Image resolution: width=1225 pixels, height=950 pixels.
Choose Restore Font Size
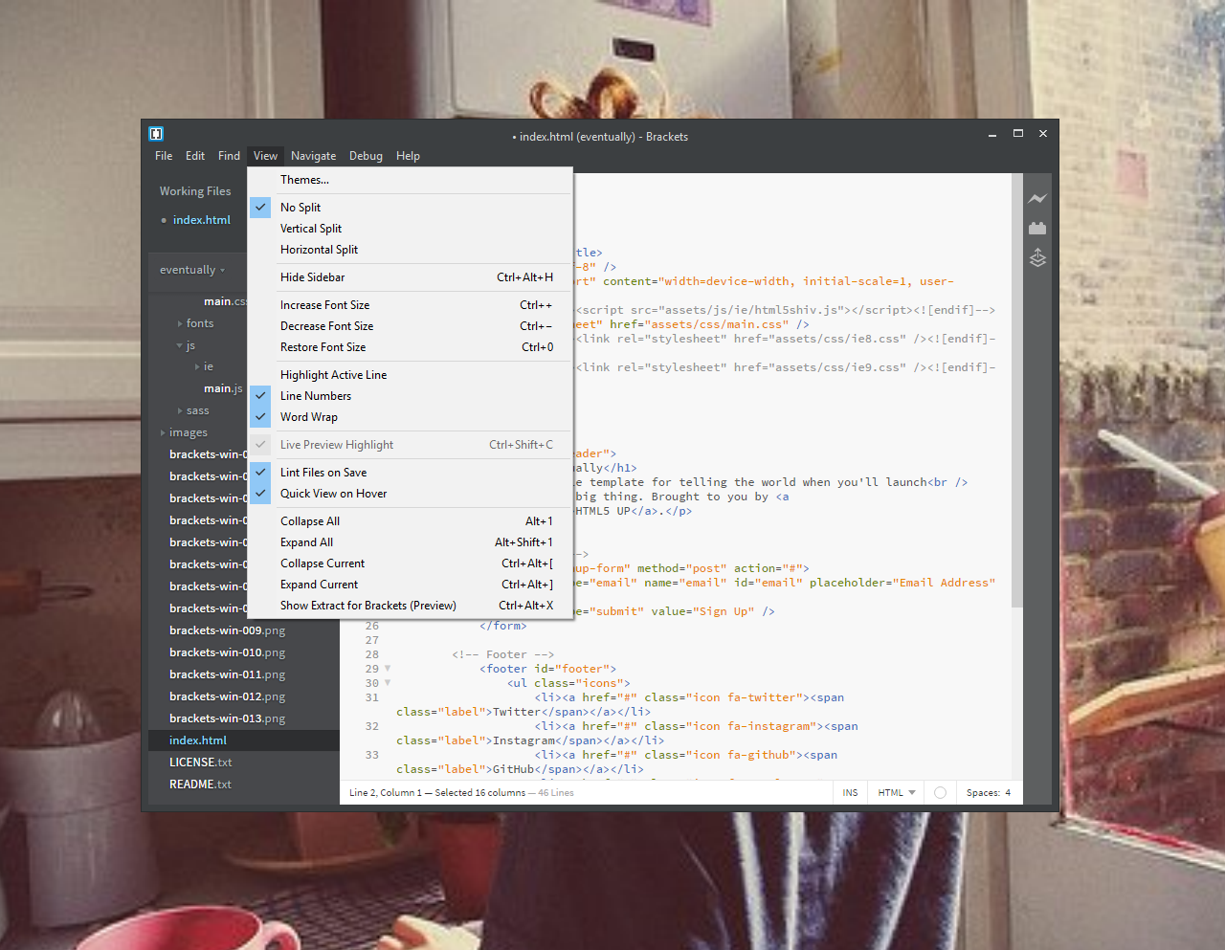pyautogui.click(x=410, y=347)
